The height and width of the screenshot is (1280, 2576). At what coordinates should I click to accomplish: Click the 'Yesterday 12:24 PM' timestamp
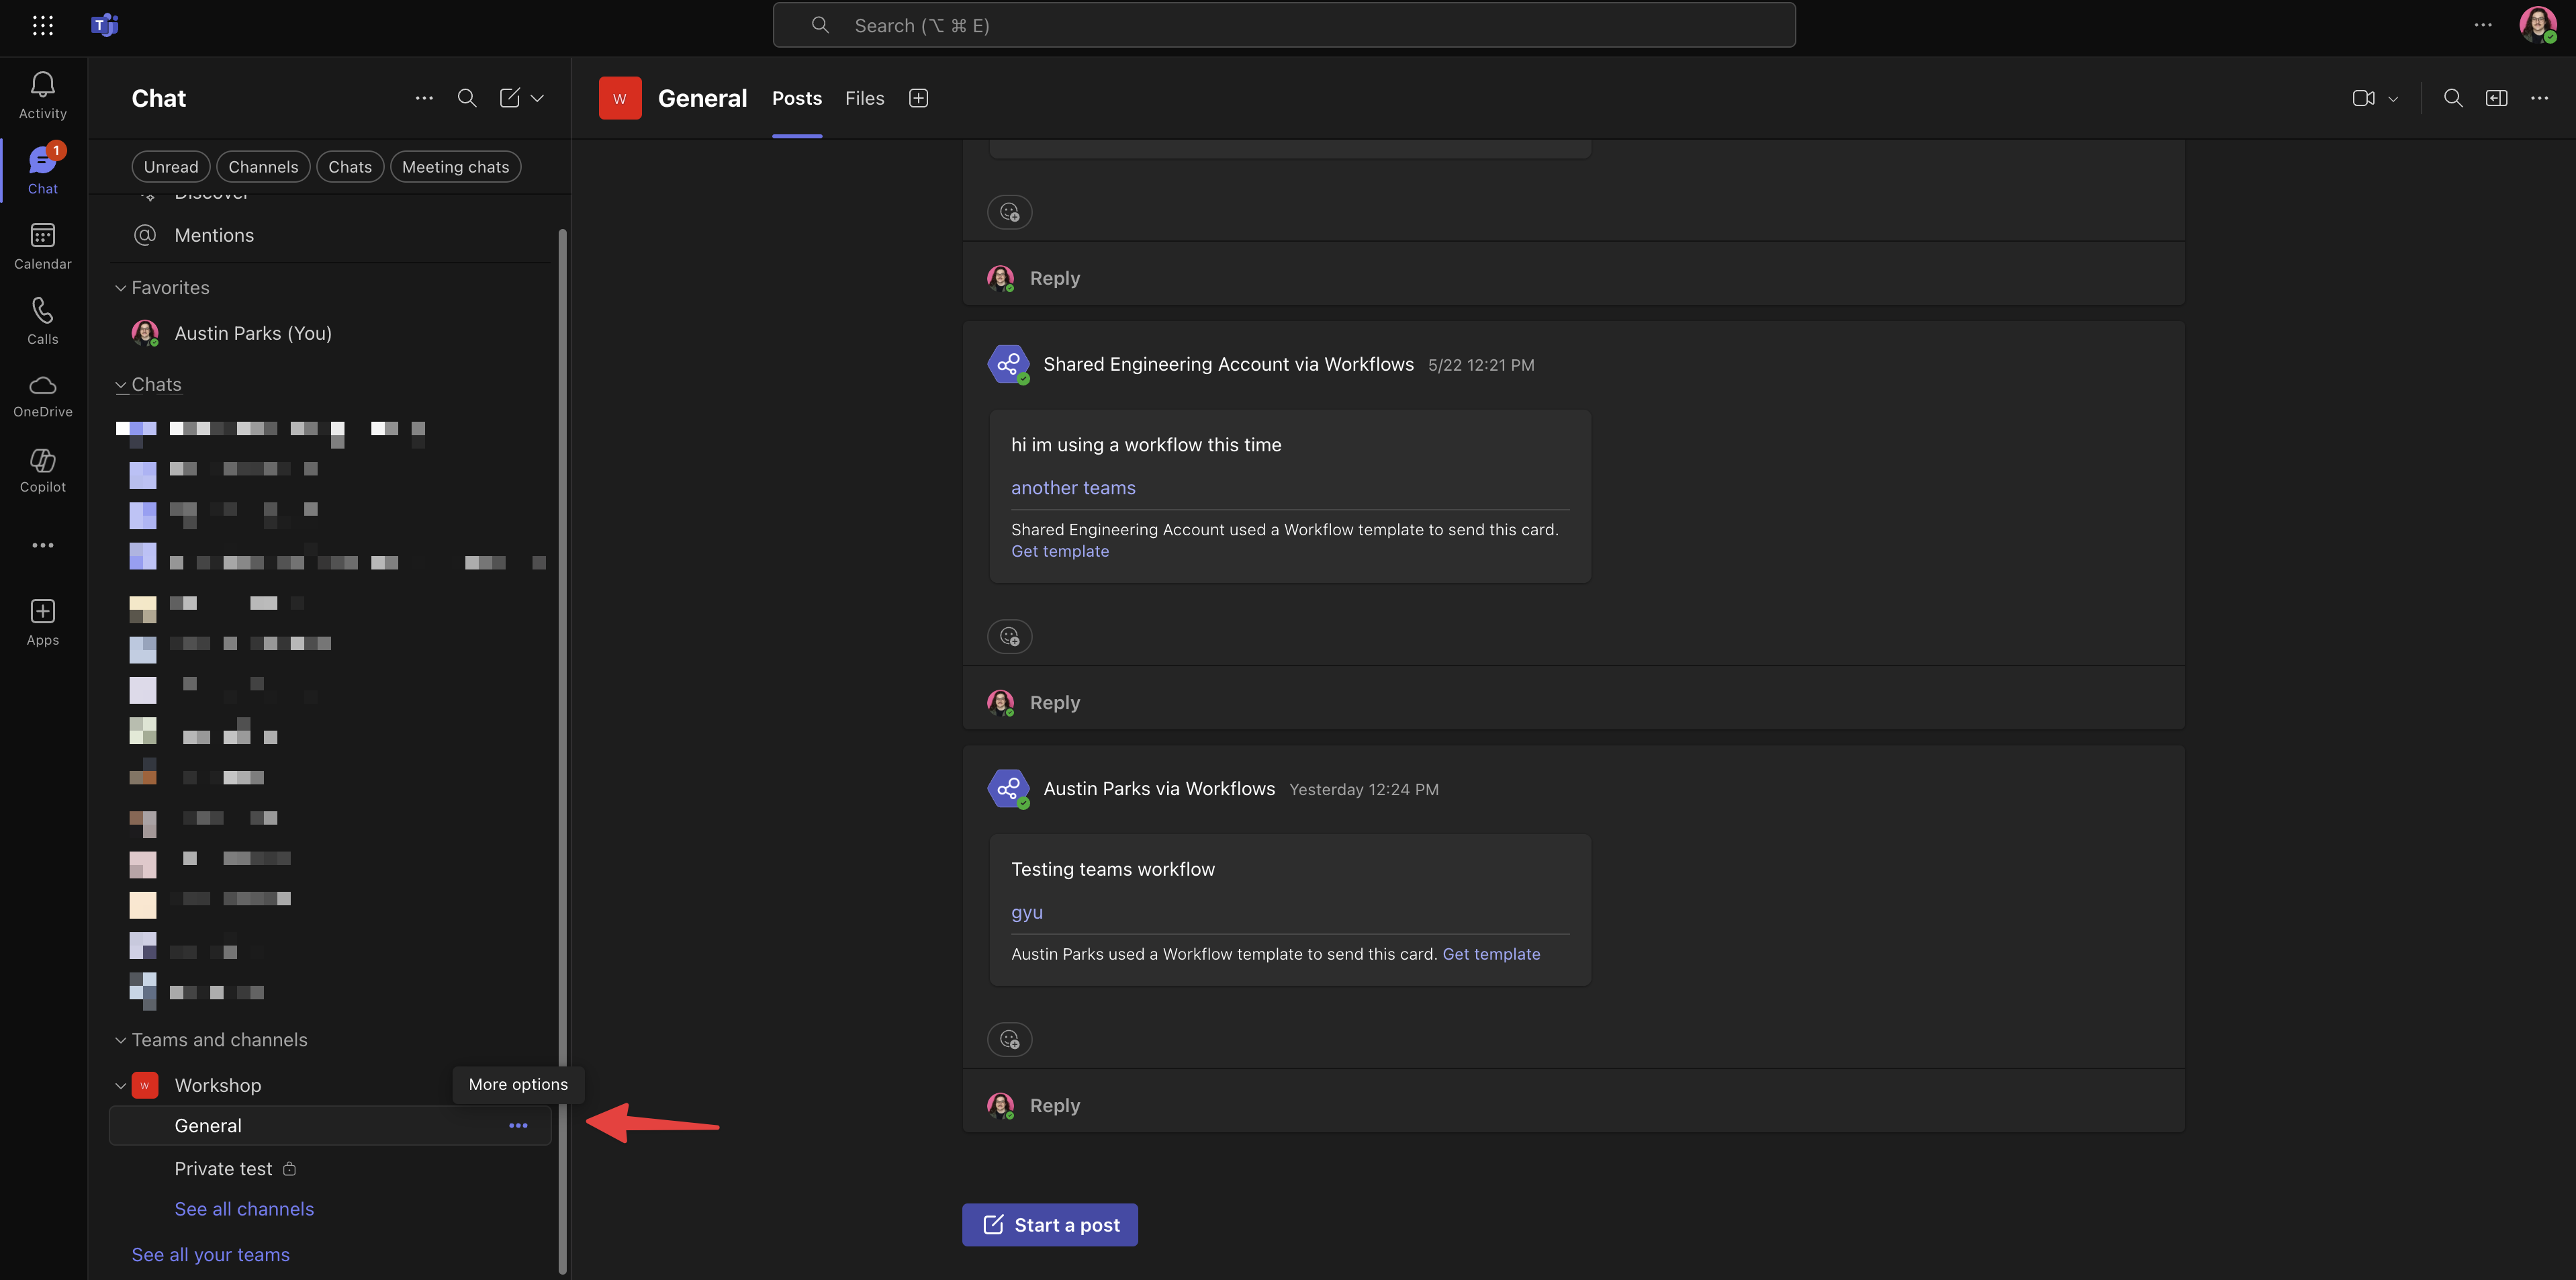coord(1364,790)
